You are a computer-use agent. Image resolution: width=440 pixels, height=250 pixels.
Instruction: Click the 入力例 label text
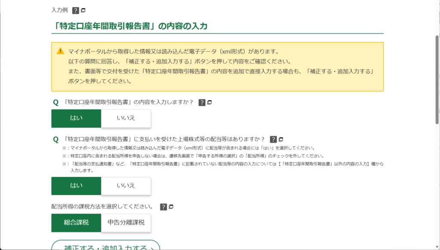59,10
